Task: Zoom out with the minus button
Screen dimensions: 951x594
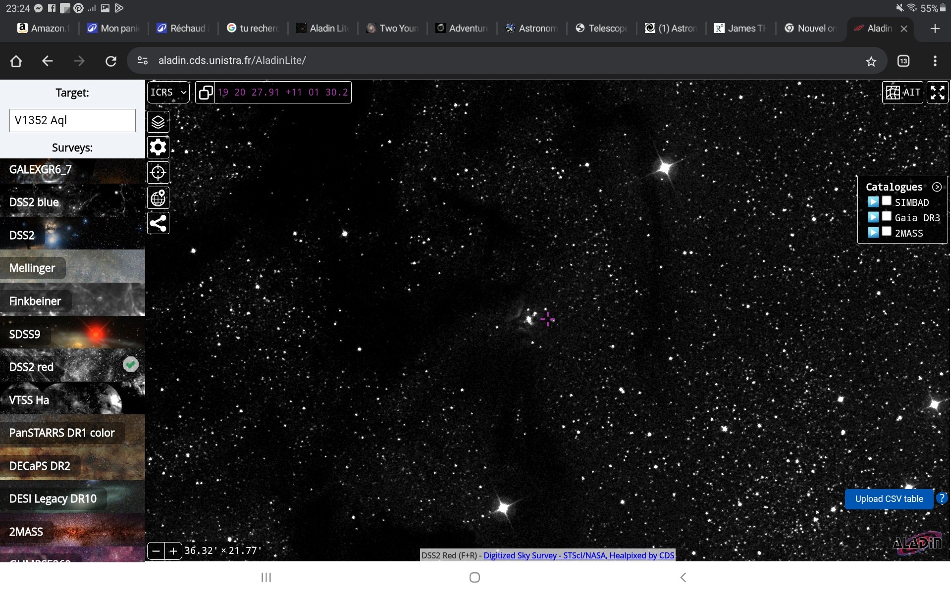Action: (x=156, y=551)
